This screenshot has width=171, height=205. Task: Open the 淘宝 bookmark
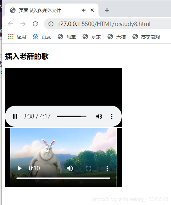point(67,37)
